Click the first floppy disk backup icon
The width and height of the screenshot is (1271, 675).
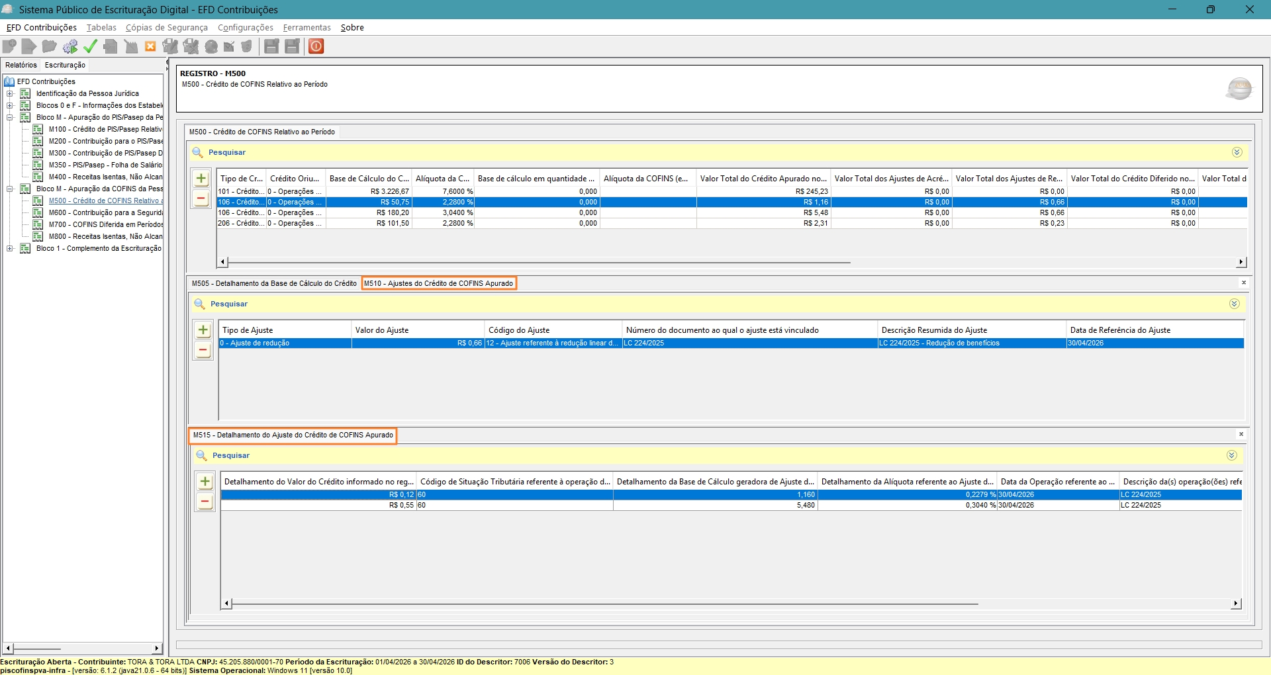coord(271,46)
